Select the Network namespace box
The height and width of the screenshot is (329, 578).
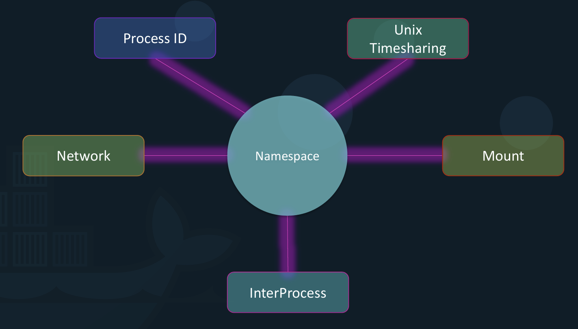(84, 156)
